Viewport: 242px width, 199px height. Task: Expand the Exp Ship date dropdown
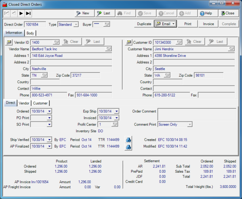(116, 111)
